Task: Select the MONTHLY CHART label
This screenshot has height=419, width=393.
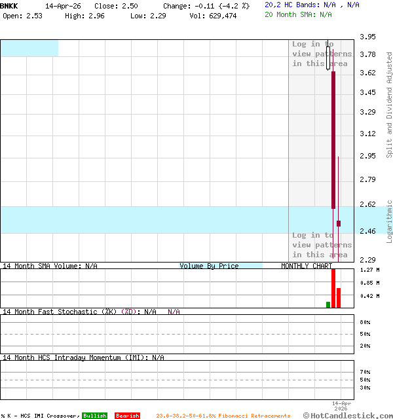Action: tap(307, 266)
